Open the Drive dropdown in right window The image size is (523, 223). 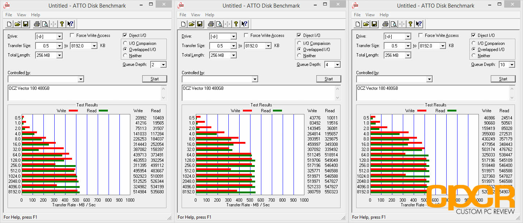408,36
